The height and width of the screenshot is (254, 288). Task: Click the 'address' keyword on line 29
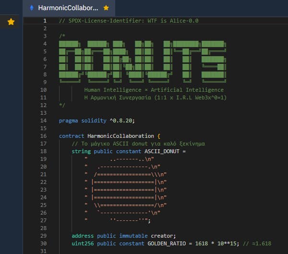click(x=83, y=236)
